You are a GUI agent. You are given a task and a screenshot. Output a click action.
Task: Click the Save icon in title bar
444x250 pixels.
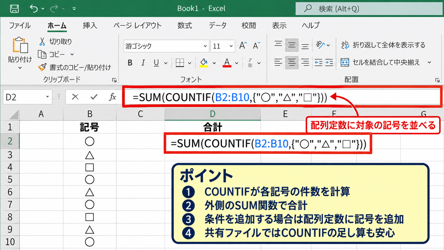click(x=14, y=9)
